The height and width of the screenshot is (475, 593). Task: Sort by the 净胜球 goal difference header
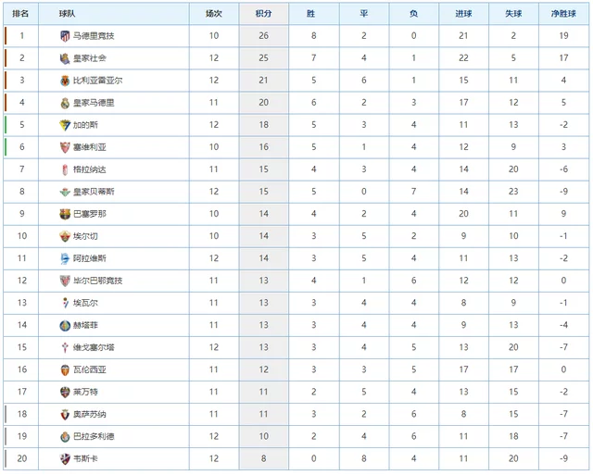tap(563, 14)
